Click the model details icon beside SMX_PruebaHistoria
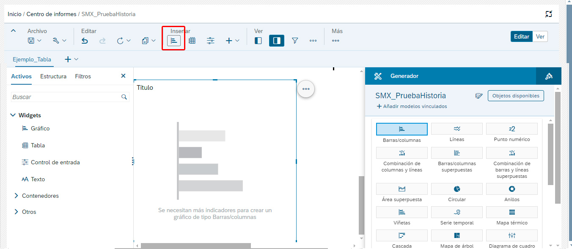Viewport: 572px width, 249px height. pyautogui.click(x=478, y=96)
